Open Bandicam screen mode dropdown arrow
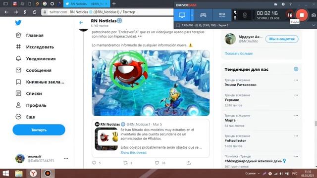The image size is (317, 178). pyautogui.click(x=192, y=15)
